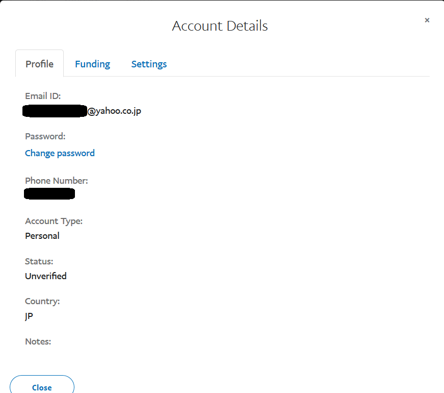Close the Account Details dialog with X icon
444x393 pixels.
pos(427,20)
